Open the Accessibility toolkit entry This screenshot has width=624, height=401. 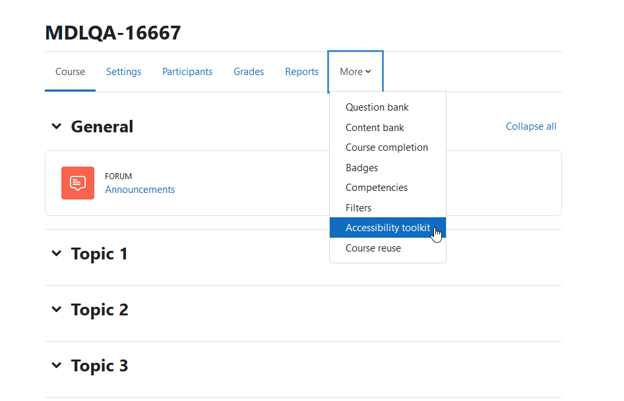coord(388,228)
